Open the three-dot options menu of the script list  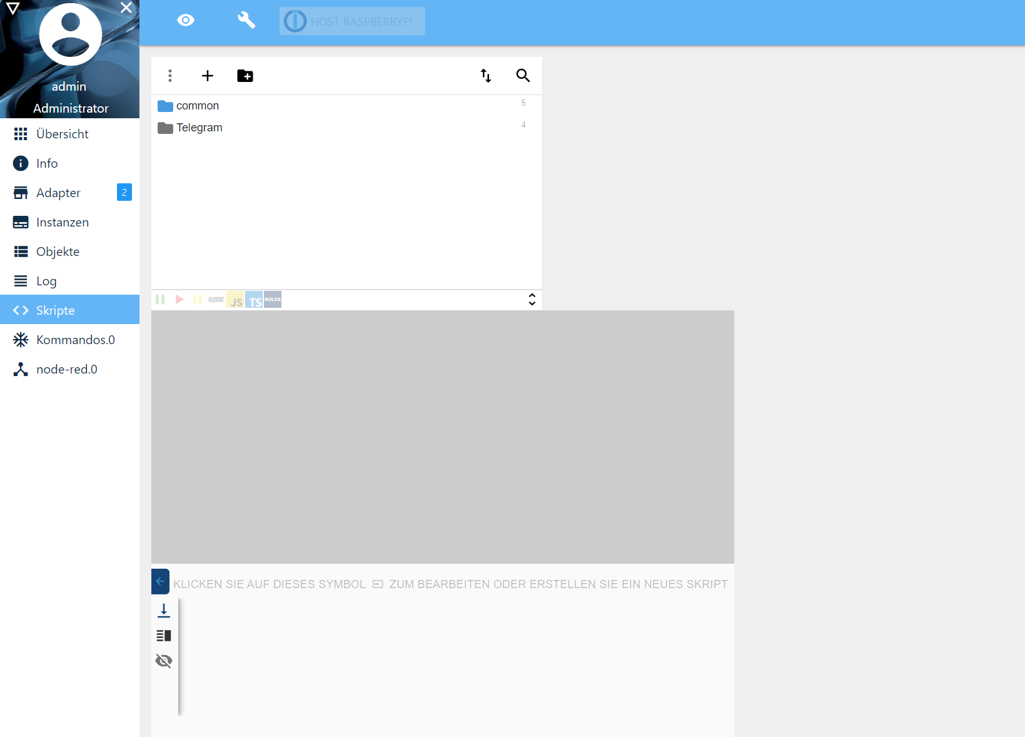pyautogui.click(x=170, y=76)
